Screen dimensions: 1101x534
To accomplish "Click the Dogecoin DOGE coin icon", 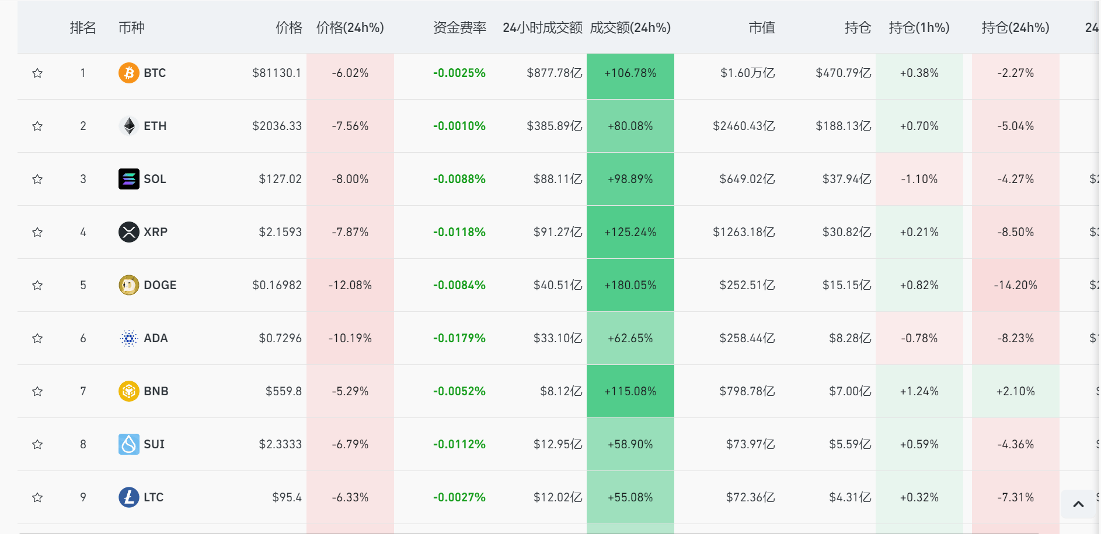I will tap(128, 285).
